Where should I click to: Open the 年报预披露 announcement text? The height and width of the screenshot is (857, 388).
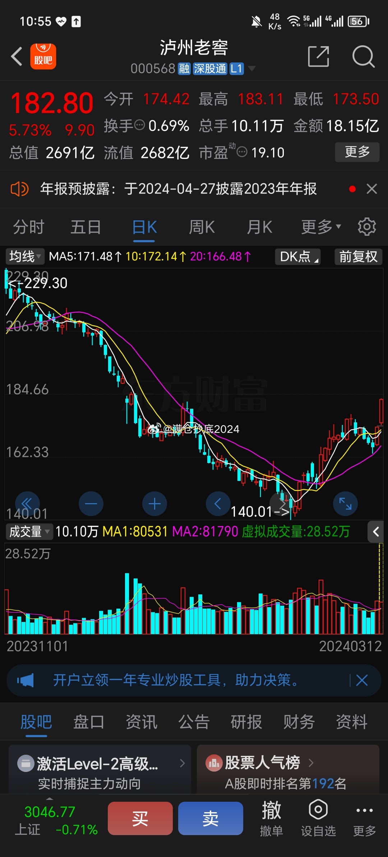point(178,189)
